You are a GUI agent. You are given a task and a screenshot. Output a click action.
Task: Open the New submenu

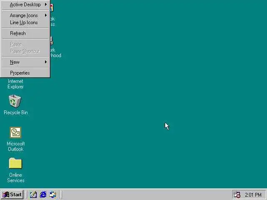tap(25, 62)
